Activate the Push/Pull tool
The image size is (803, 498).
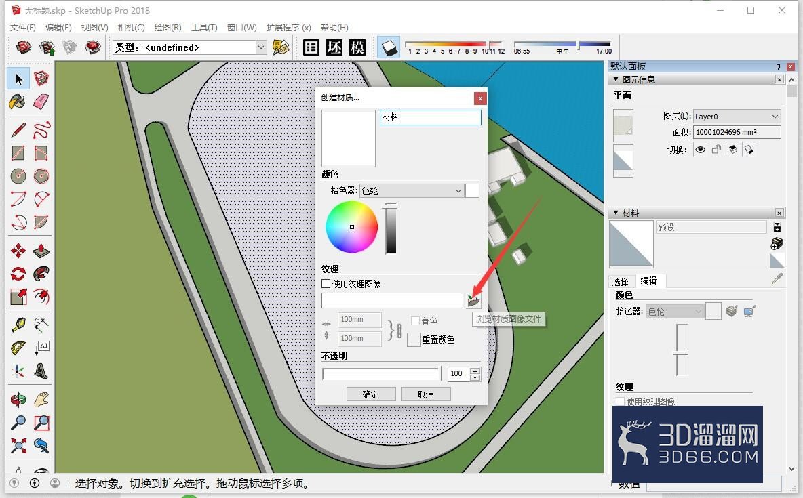click(x=41, y=251)
